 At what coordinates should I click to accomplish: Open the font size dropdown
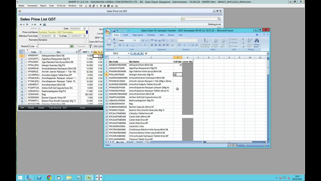click(x=139, y=40)
